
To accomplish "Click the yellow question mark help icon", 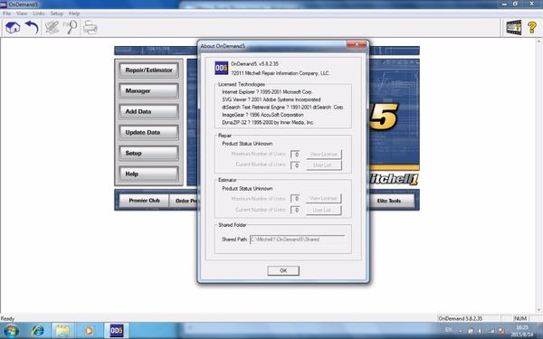I will click(532, 27).
